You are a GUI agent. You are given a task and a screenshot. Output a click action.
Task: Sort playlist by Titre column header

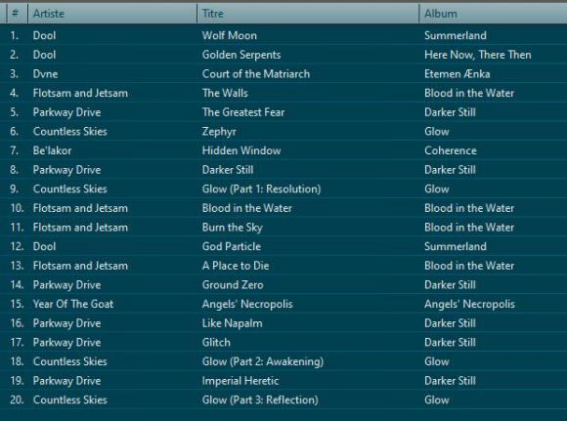pos(308,14)
